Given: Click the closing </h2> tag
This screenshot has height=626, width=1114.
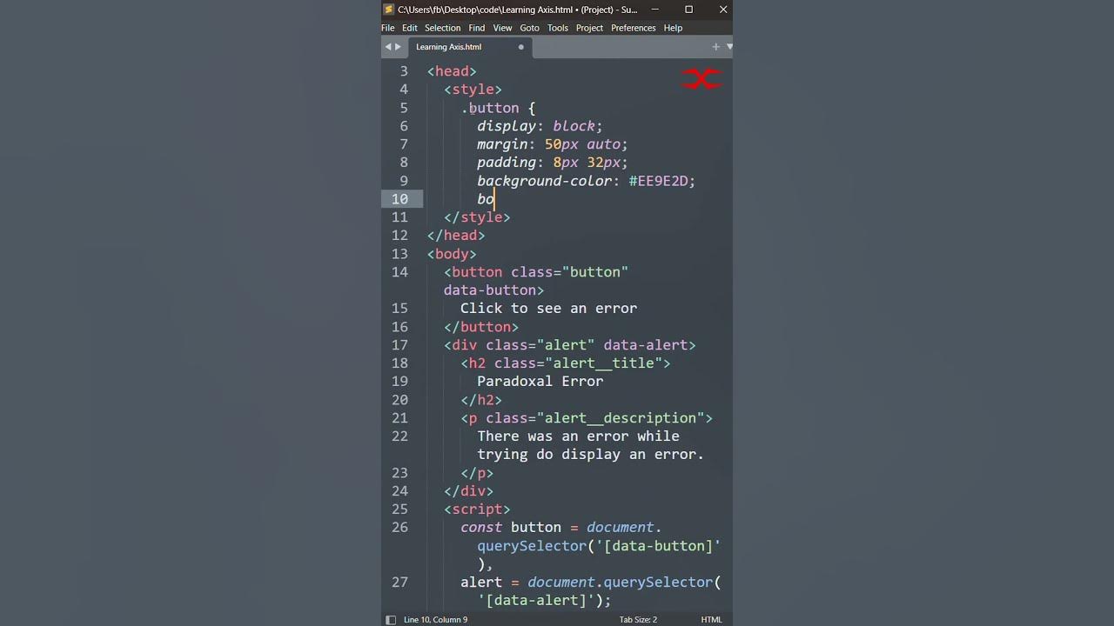Looking at the screenshot, I should 481,400.
